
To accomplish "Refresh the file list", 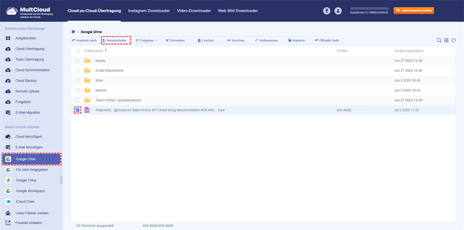I will [454, 40].
